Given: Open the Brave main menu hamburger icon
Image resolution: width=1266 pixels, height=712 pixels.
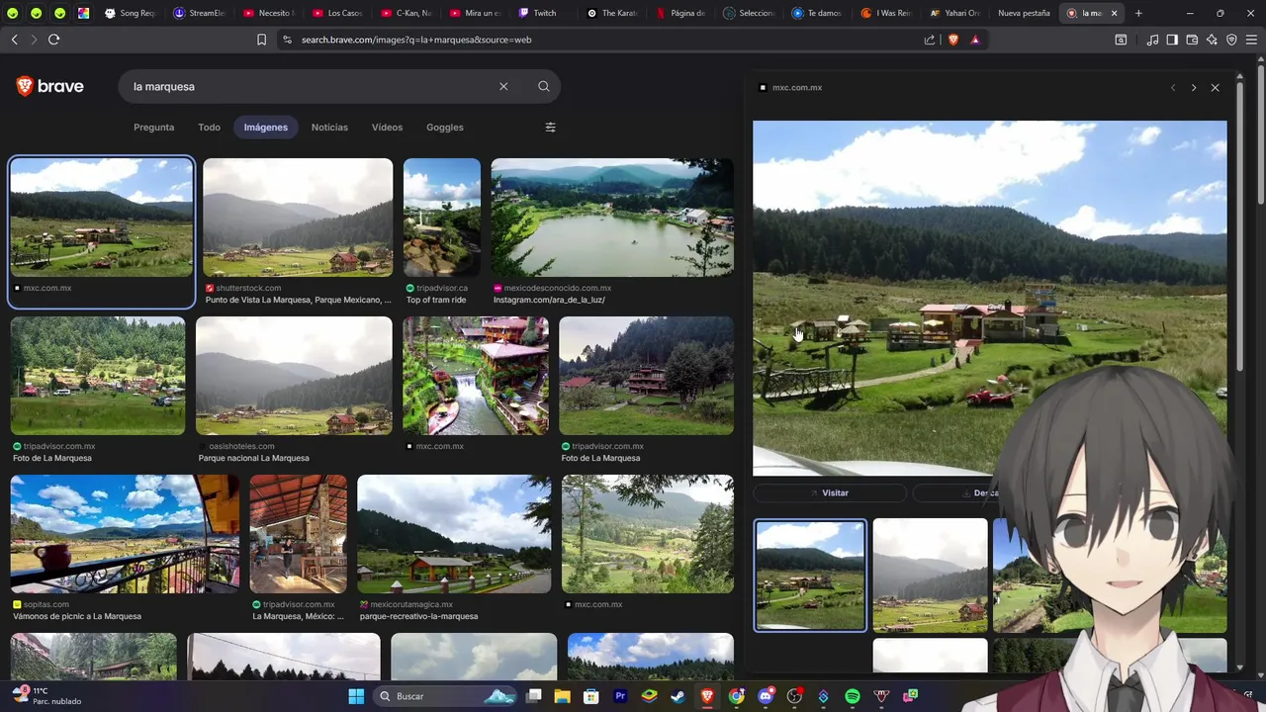Looking at the screenshot, I should (1251, 40).
